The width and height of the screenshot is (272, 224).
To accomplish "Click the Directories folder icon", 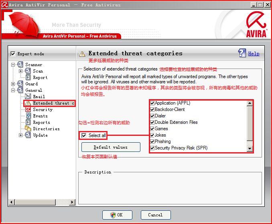I will [x=28, y=129].
